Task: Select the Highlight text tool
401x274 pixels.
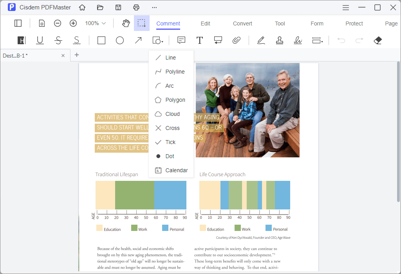Action: [22, 40]
